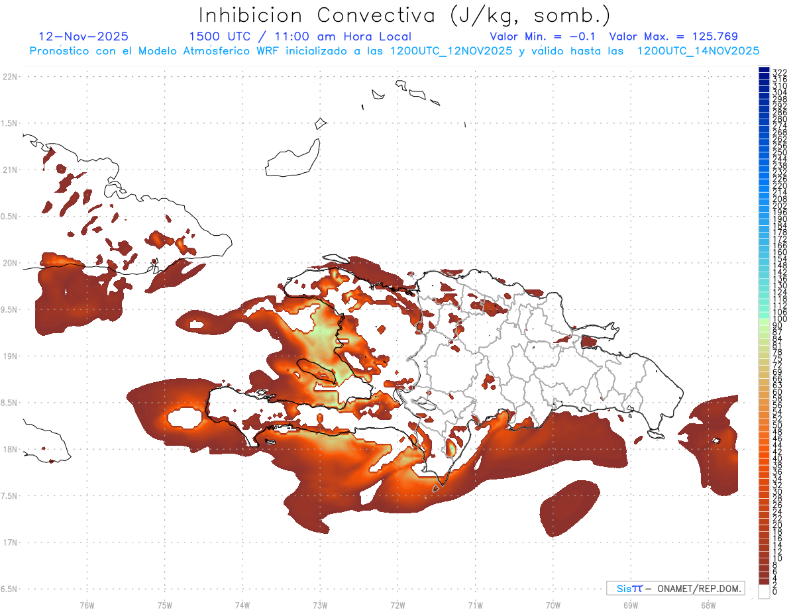This screenshot has height=614, width=795.
Task: Click the '72W' longitude label
Action: [397, 604]
